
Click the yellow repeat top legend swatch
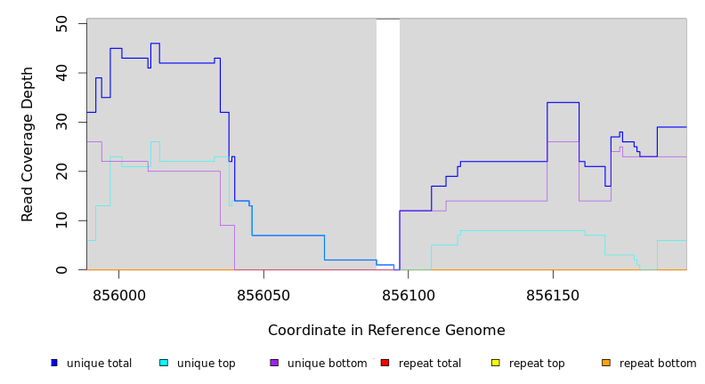point(495,363)
